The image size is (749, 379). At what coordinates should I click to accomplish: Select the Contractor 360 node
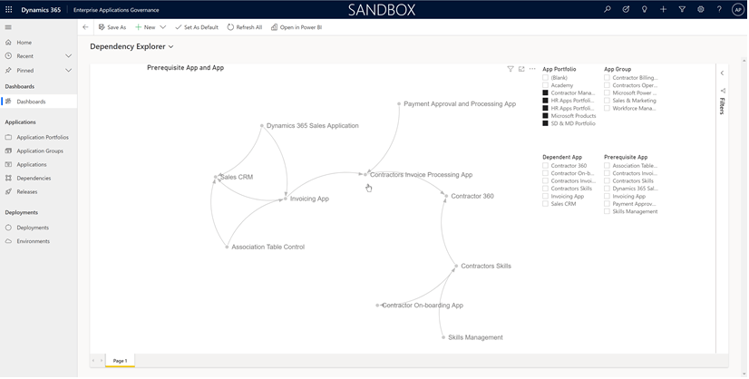pyautogui.click(x=446, y=197)
